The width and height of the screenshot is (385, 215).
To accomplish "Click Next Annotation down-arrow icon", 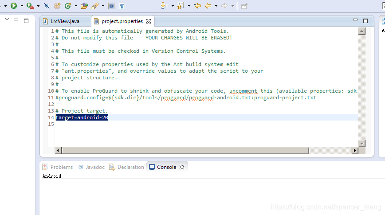I will click(164, 6).
